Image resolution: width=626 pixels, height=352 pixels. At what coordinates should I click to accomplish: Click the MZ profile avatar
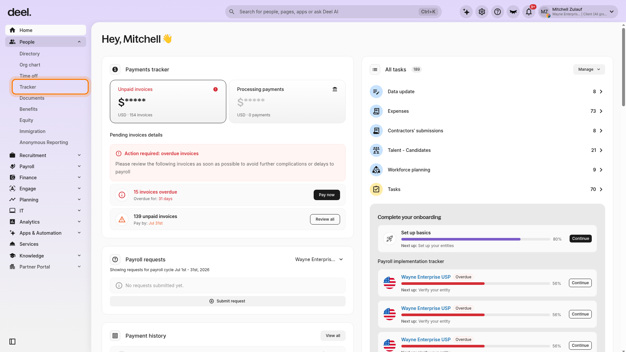point(544,12)
